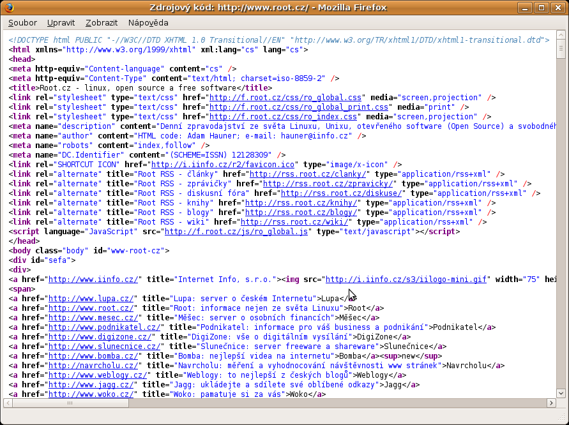The image size is (569, 425).
Task: Open the Upravit menu
Action: [61, 23]
